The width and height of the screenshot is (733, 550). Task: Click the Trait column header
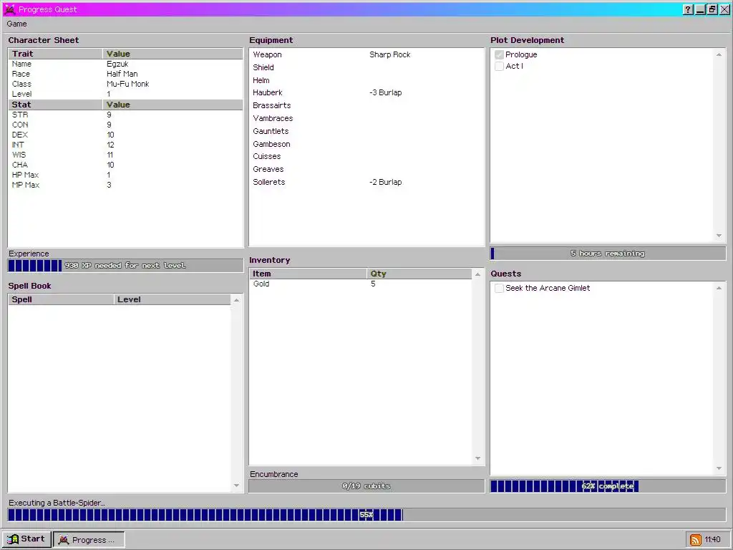point(56,54)
